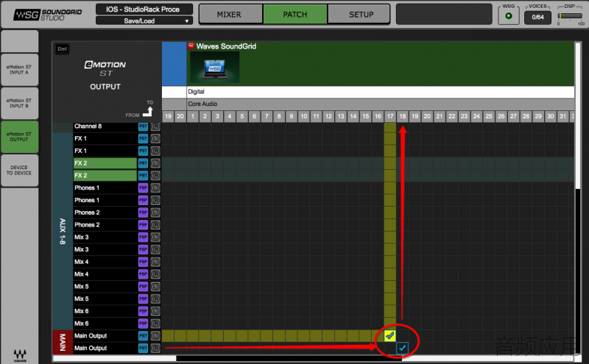The width and height of the screenshot is (589, 364).
Task: Click the R channel icon on second FX 2 row
Action: (x=155, y=176)
